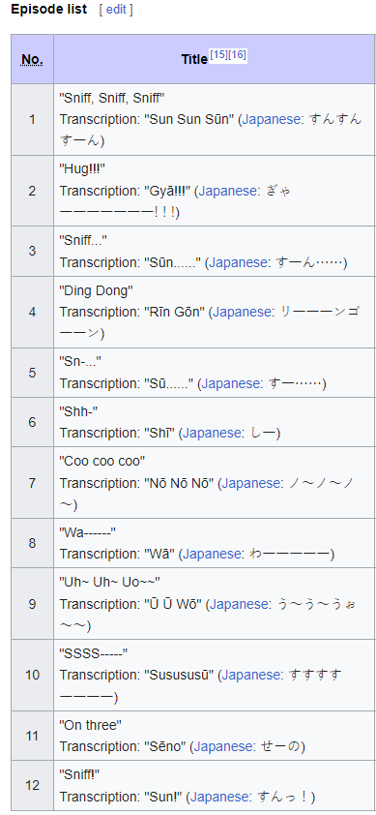
Task: Follow the Japanese link for "Ding Dong" episode
Action: click(x=242, y=312)
